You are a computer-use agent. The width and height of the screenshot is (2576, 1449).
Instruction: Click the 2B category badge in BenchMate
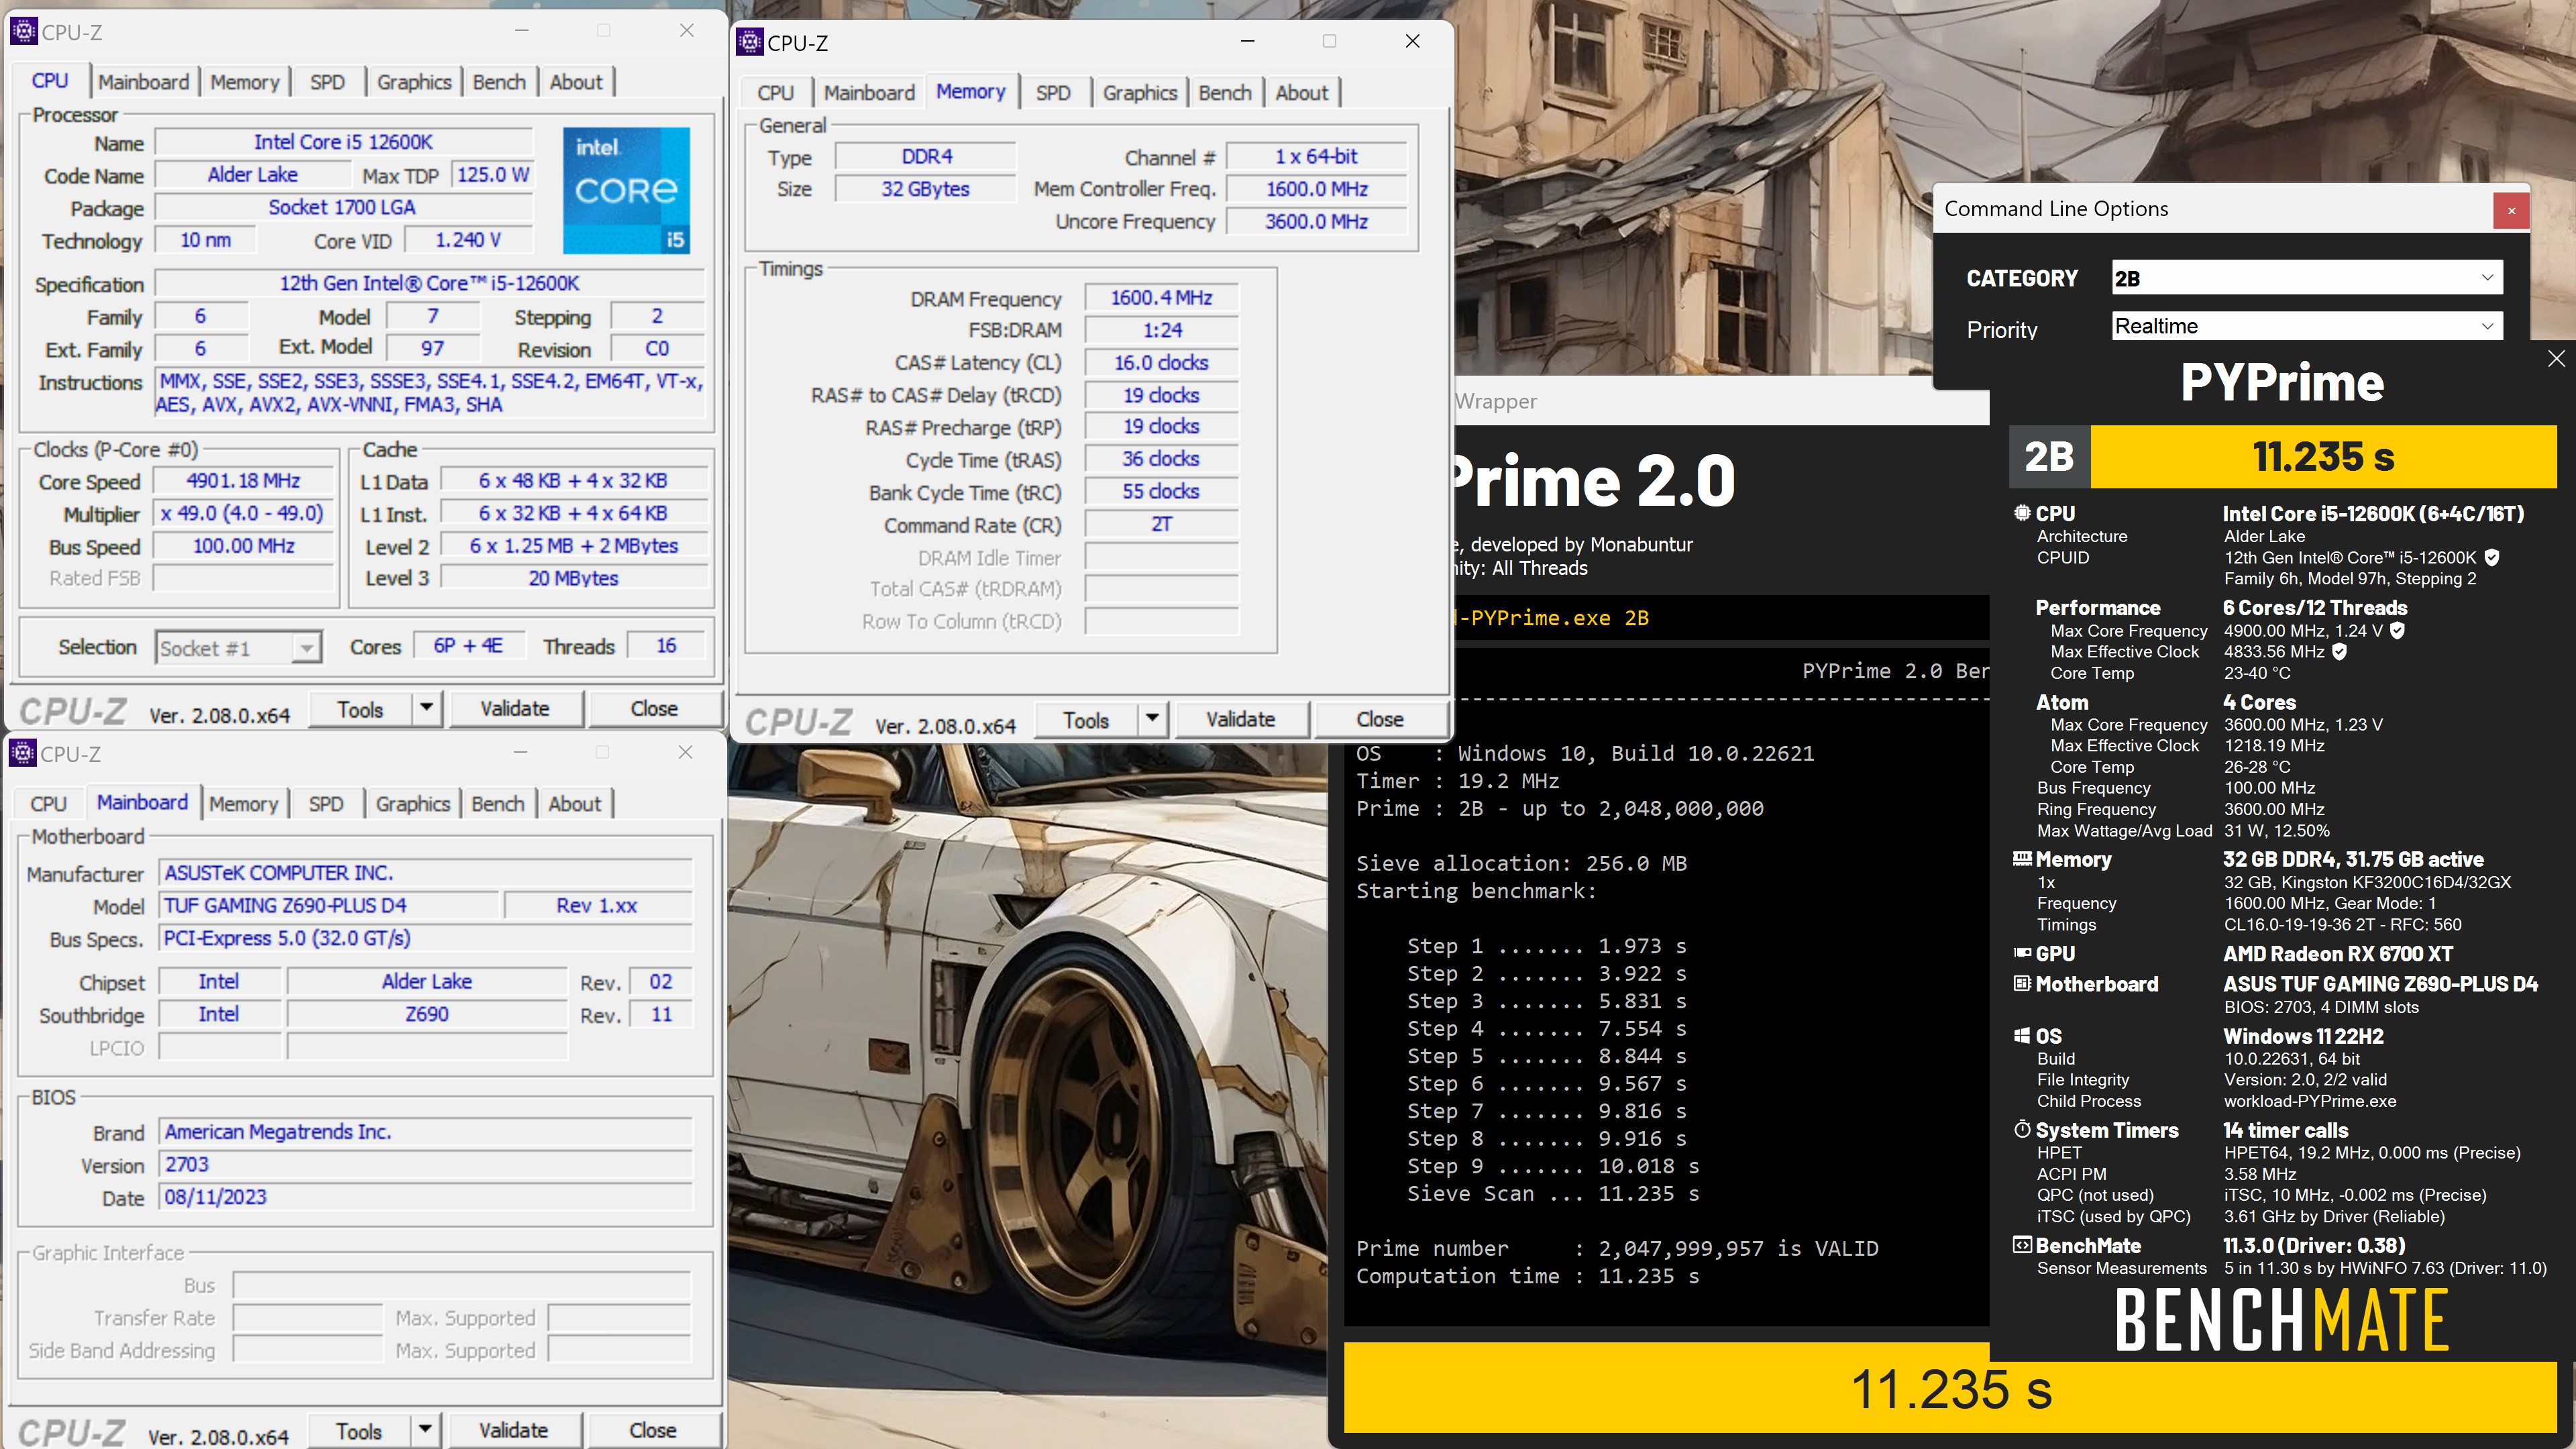2050,457
